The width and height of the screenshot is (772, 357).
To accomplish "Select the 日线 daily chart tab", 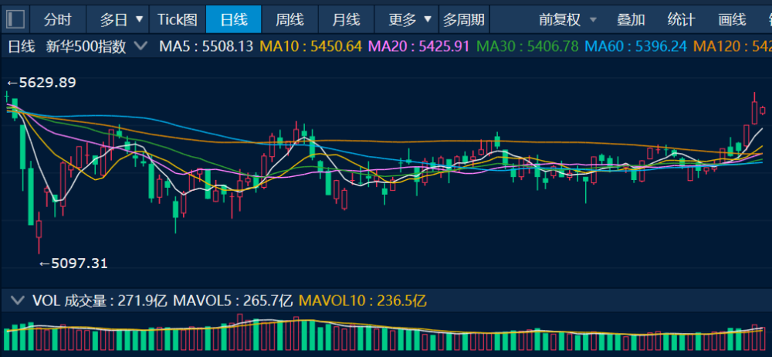I will click(x=234, y=19).
